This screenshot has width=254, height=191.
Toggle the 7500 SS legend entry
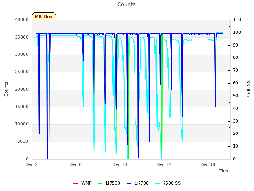(x=168, y=183)
